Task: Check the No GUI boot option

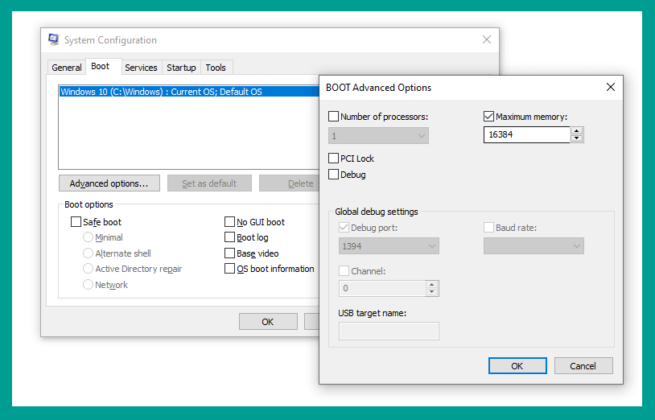Action: coord(229,222)
